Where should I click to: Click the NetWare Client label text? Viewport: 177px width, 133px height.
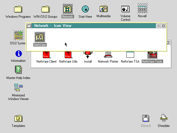coord(46,62)
